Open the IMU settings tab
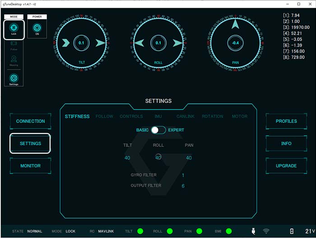The width and height of the screenshot is (316, 238). pos(158,116)
